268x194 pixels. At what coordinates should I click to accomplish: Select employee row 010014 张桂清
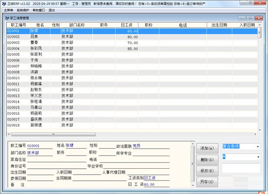tap(132, 102)
